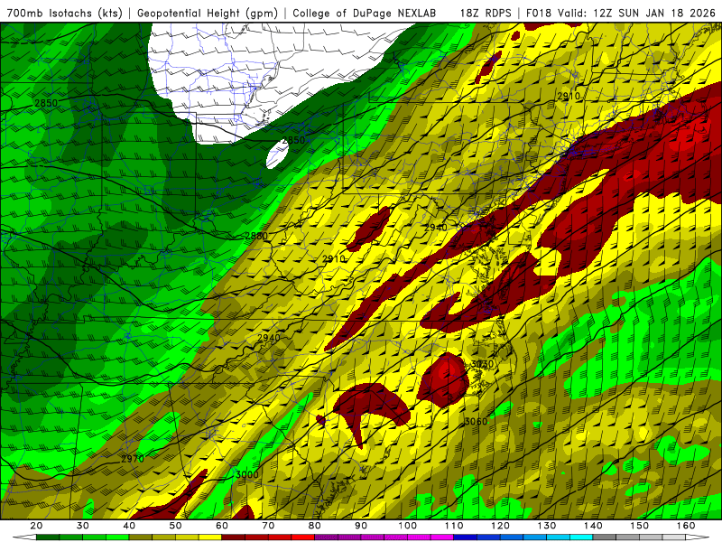The height and width of the screenshot is (542, 722).
Task: Click the 150 kt colorbar tick label
Action: click(640, 526)
